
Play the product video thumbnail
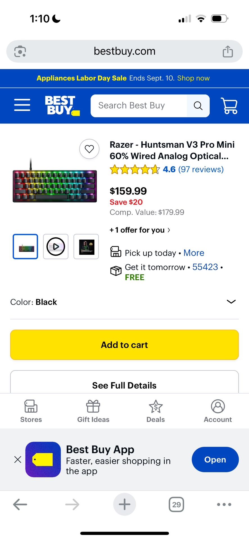coord(56,246)
